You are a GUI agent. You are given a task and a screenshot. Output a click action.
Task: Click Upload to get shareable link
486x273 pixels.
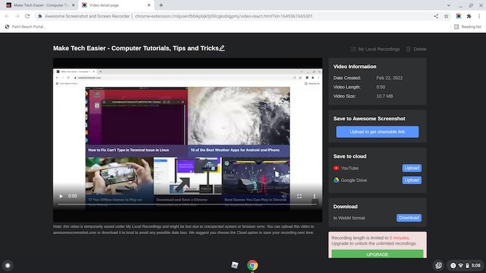(x=377, y=132)
